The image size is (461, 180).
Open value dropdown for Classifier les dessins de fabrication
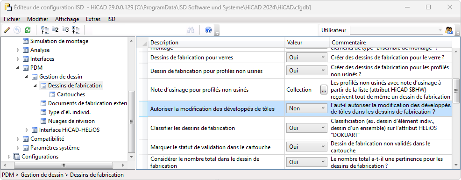point(306,128)
